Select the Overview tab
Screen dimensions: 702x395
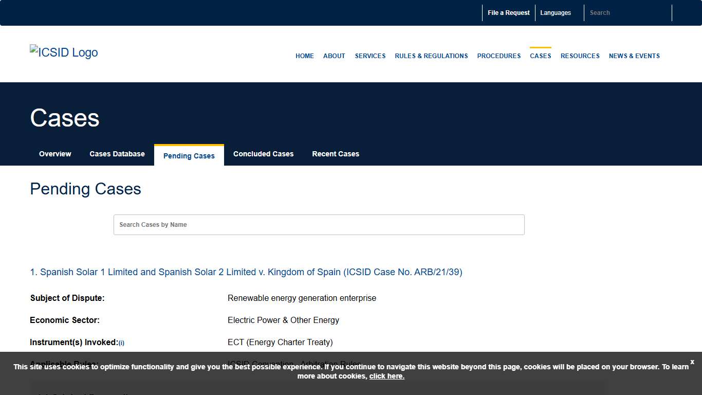pyautogui.click(x=55, y=154)
